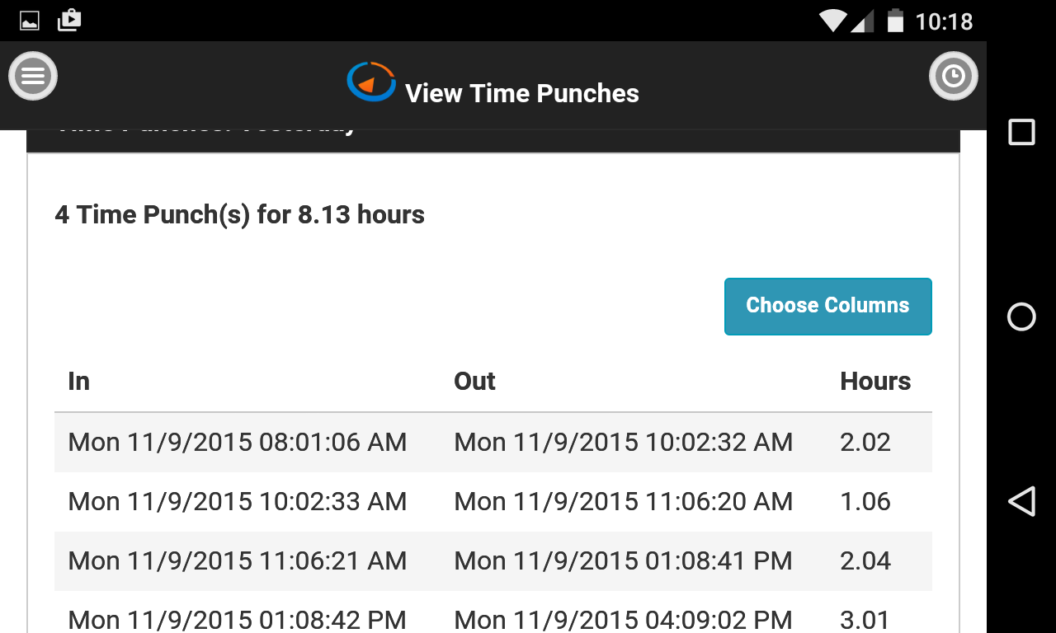Select the Hours column header
This screenshot has width=1056, height=633.
point(874,381)
